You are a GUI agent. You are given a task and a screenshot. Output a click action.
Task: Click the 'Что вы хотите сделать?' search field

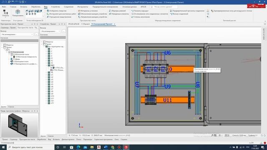pyautogui.click(x=164, y=7)
